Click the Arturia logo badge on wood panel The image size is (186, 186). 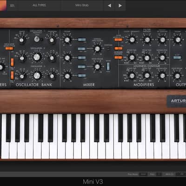click(177, 101)
